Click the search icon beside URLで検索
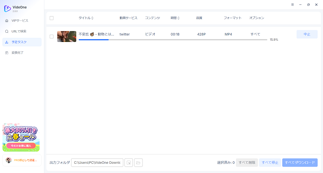This screenshot has width=323, height=173. [7, 31]
